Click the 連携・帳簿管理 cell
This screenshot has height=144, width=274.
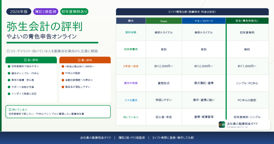(204, 117)
